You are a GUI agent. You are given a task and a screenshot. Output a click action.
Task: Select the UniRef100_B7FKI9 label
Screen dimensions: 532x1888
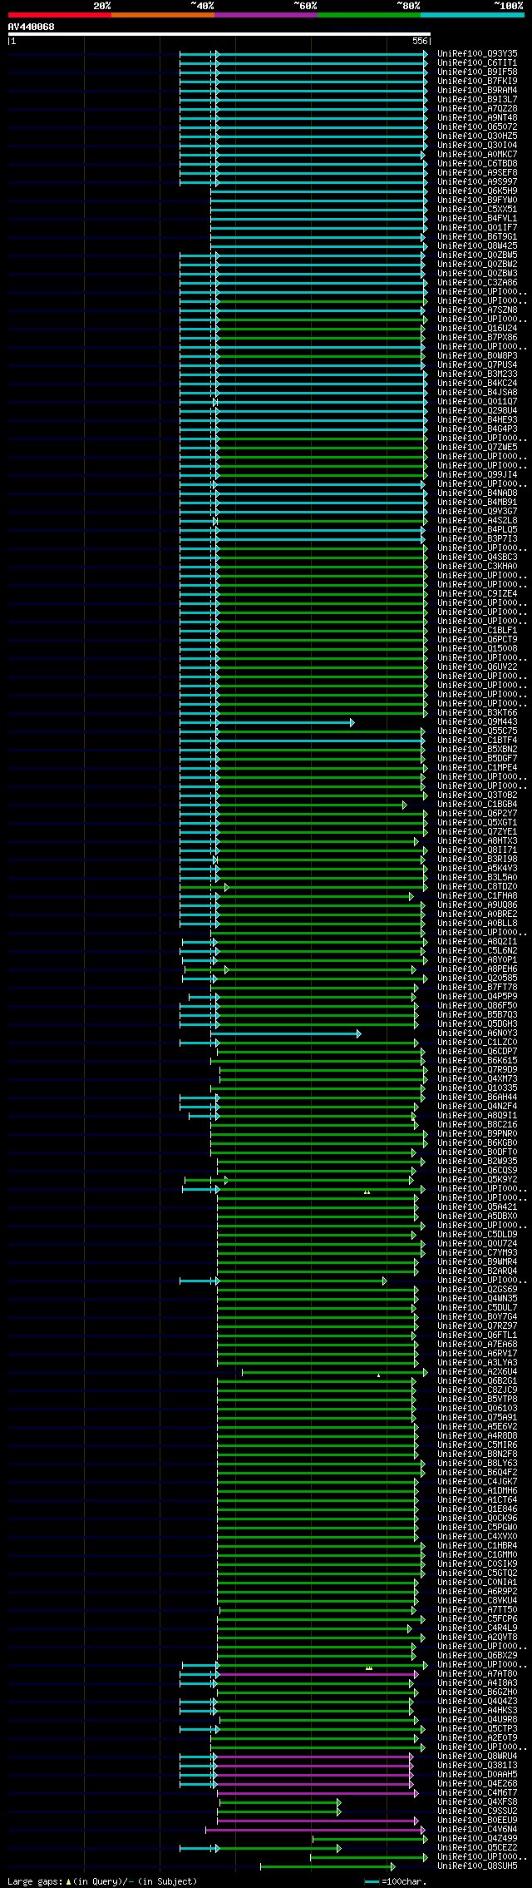477,81
